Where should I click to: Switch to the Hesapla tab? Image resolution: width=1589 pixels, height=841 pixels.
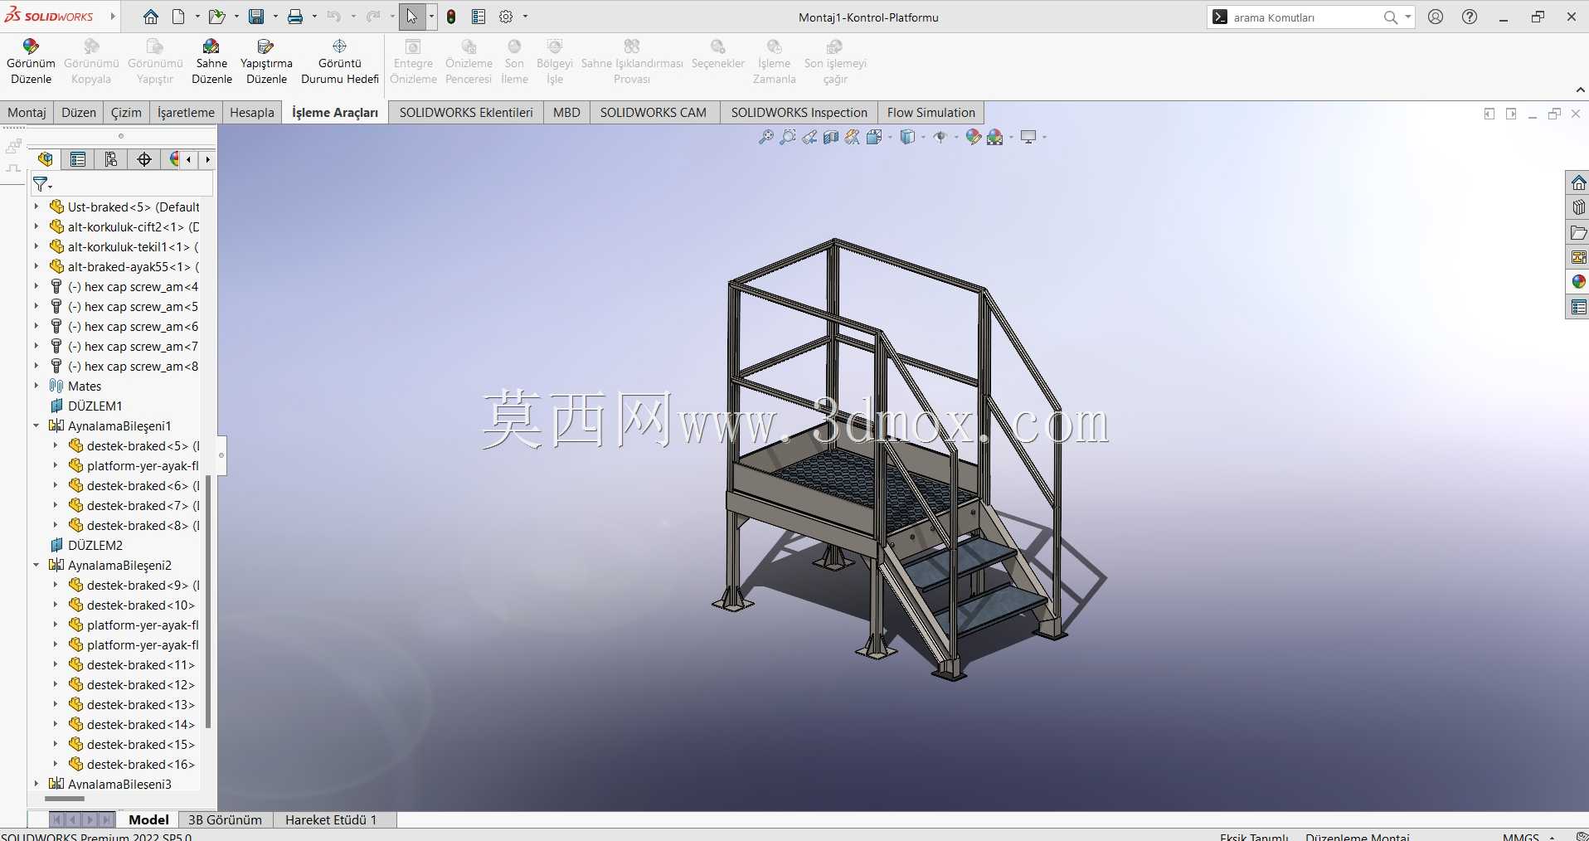pyautogui.click(x=251, y=112)
